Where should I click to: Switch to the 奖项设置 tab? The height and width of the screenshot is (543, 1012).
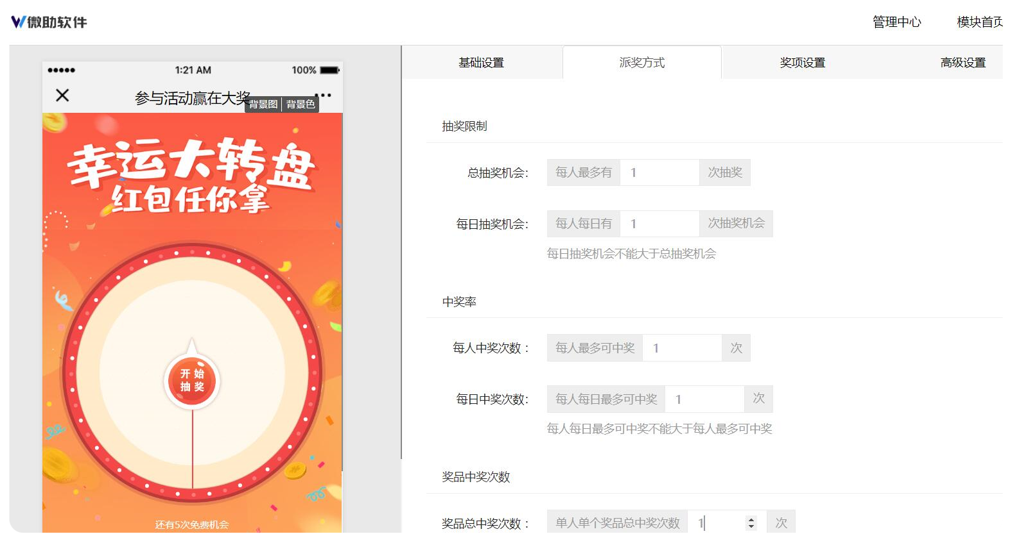coord(803,63)
